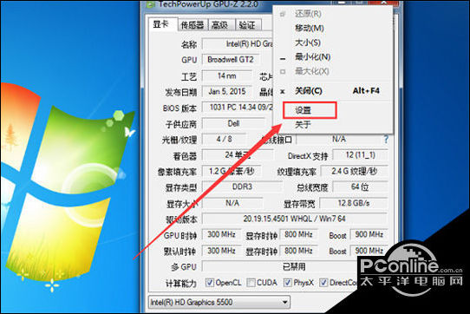Click the 显存类型 field showing DDR3
470x314 pixels.
242,186
